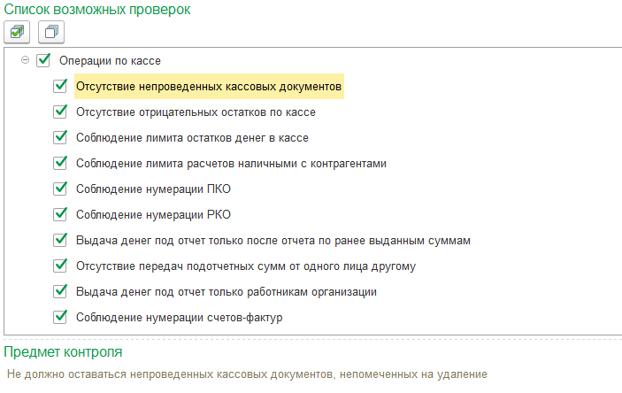Select Соблюдение нумерации РКО row text
The height and width of the screenshot is (393, 622).
pos(154,214)
